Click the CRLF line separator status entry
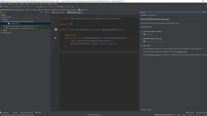Screen dimensions: 207x116 pyautogui.click(x=179, y=115)
